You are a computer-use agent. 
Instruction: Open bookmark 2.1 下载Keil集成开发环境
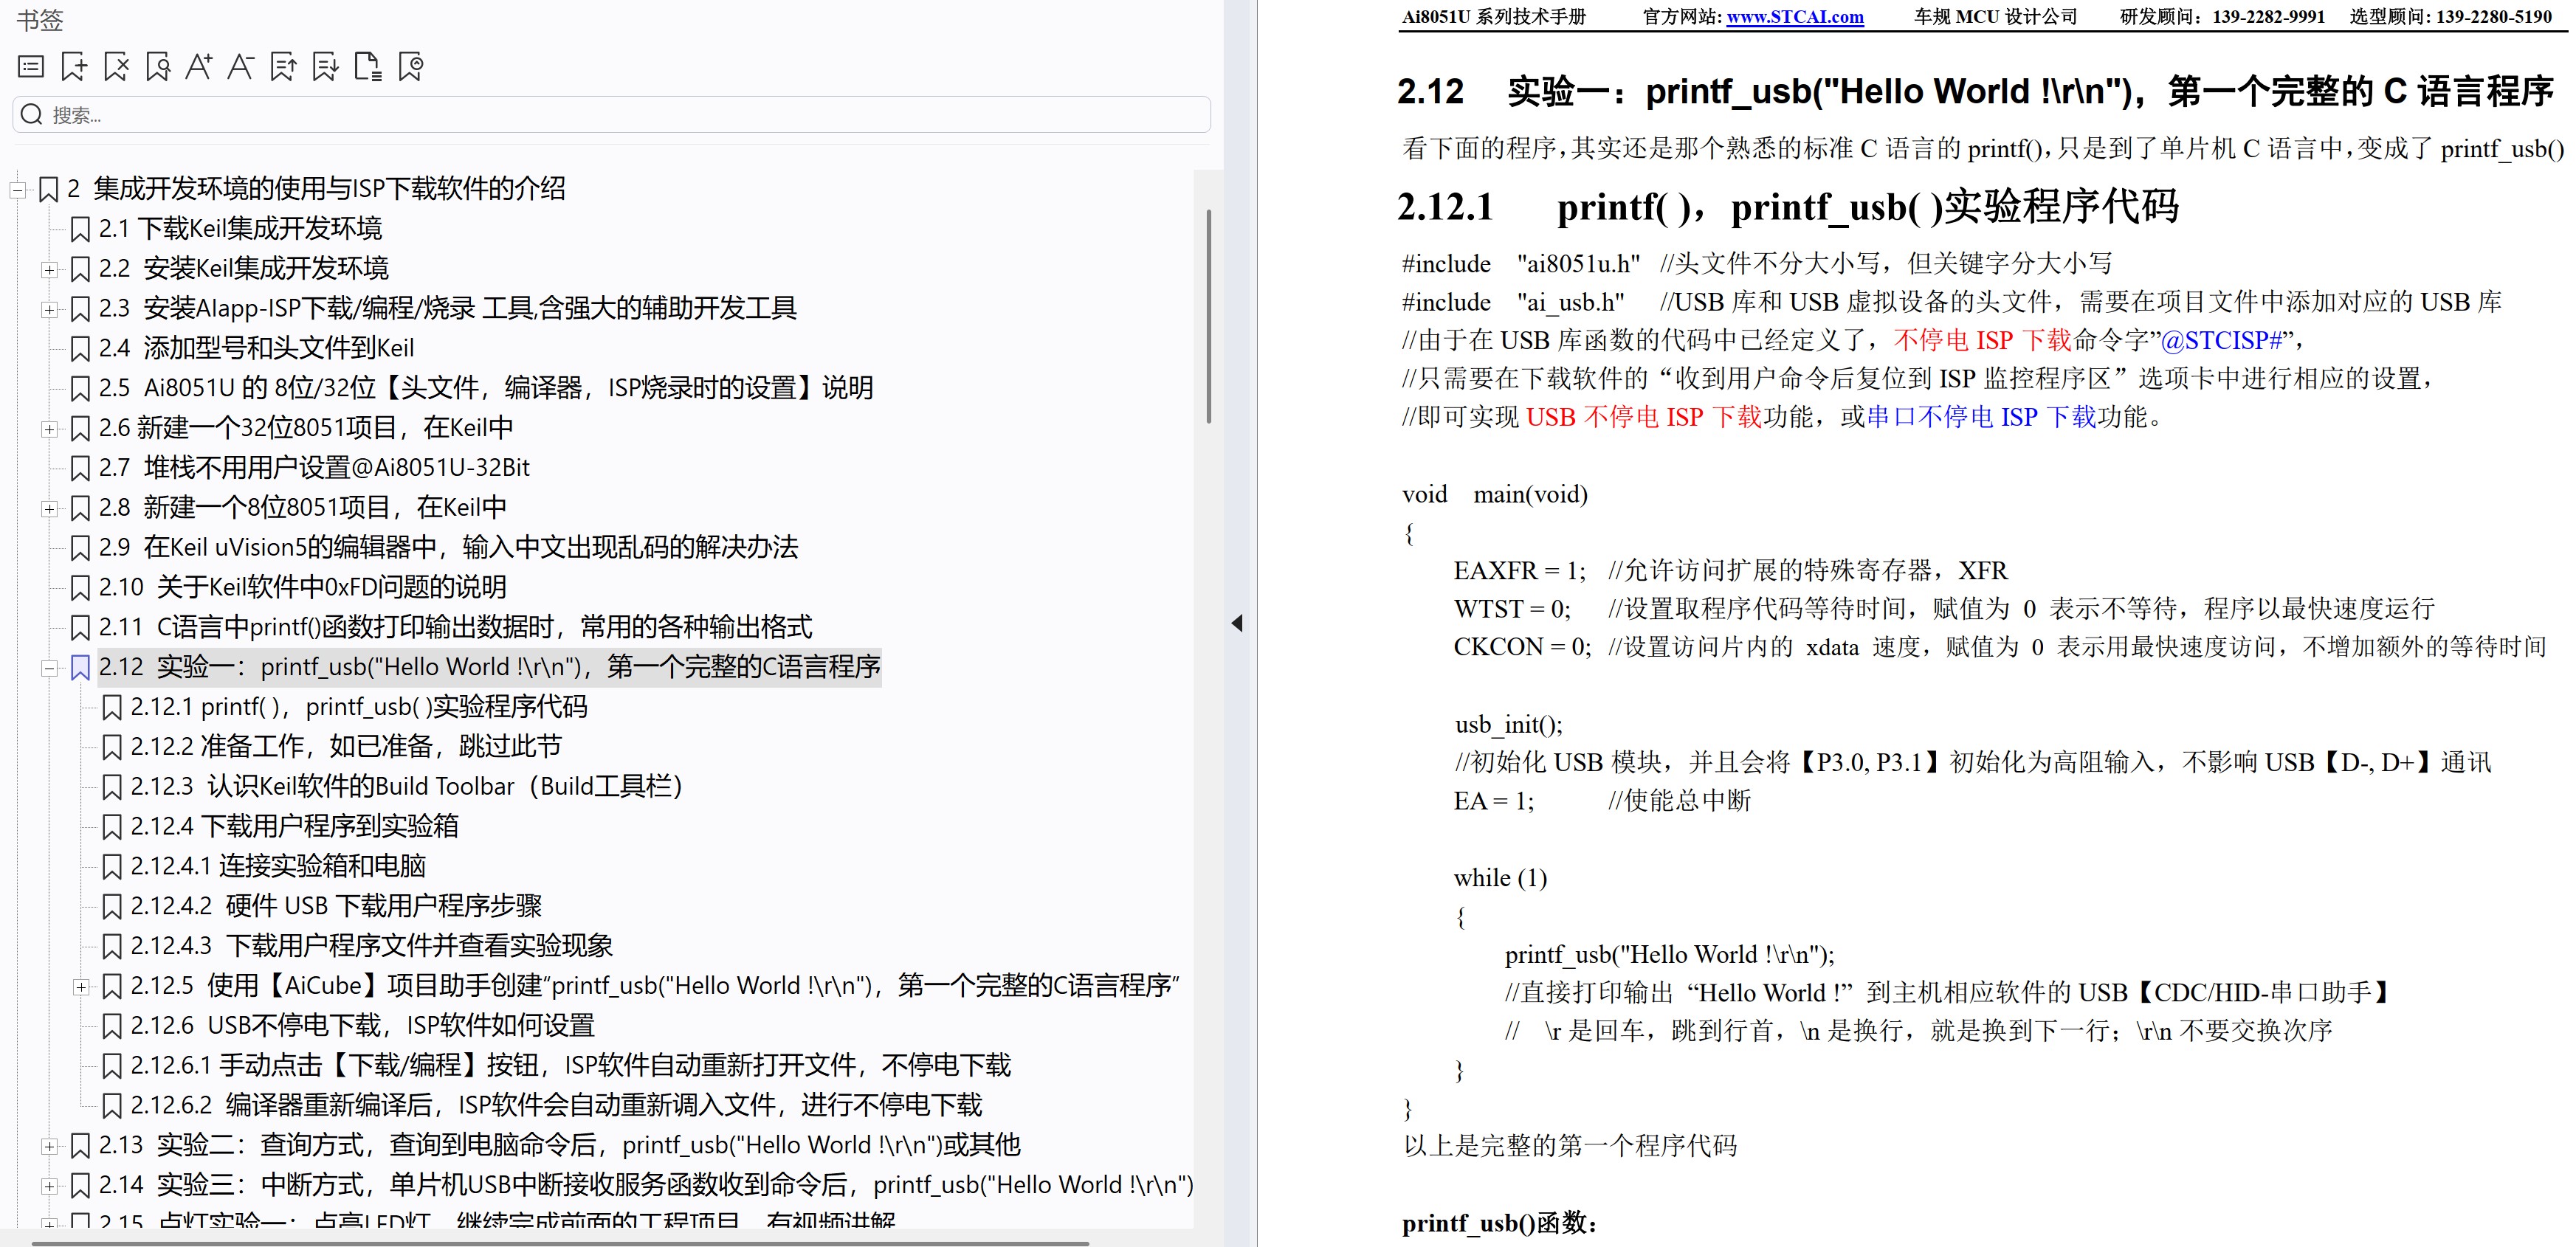tap(240, 228)
